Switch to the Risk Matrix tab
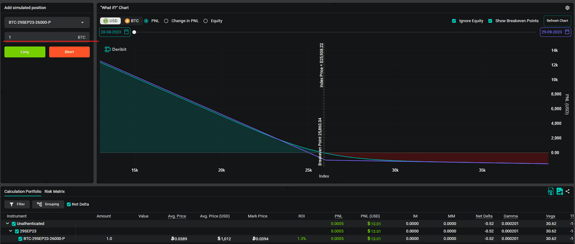Image resolution: width=575 pixels, height=244 pixels. pyautogui.click(x=55, y=191)
